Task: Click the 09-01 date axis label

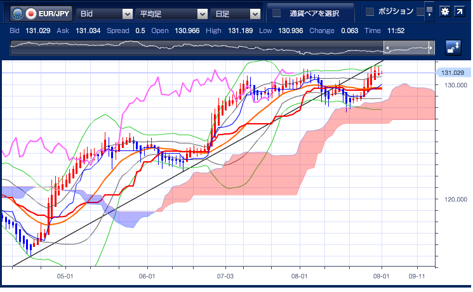Action: pos(382,276)
